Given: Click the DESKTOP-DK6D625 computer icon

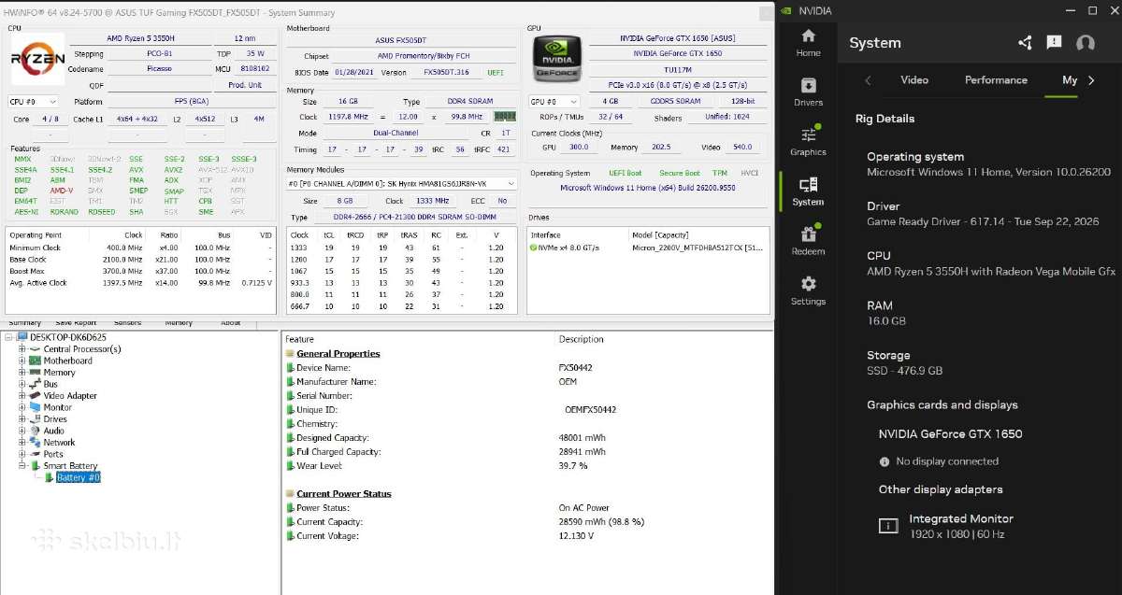Looking at the screenshot, I should click(x=22, y=337).
